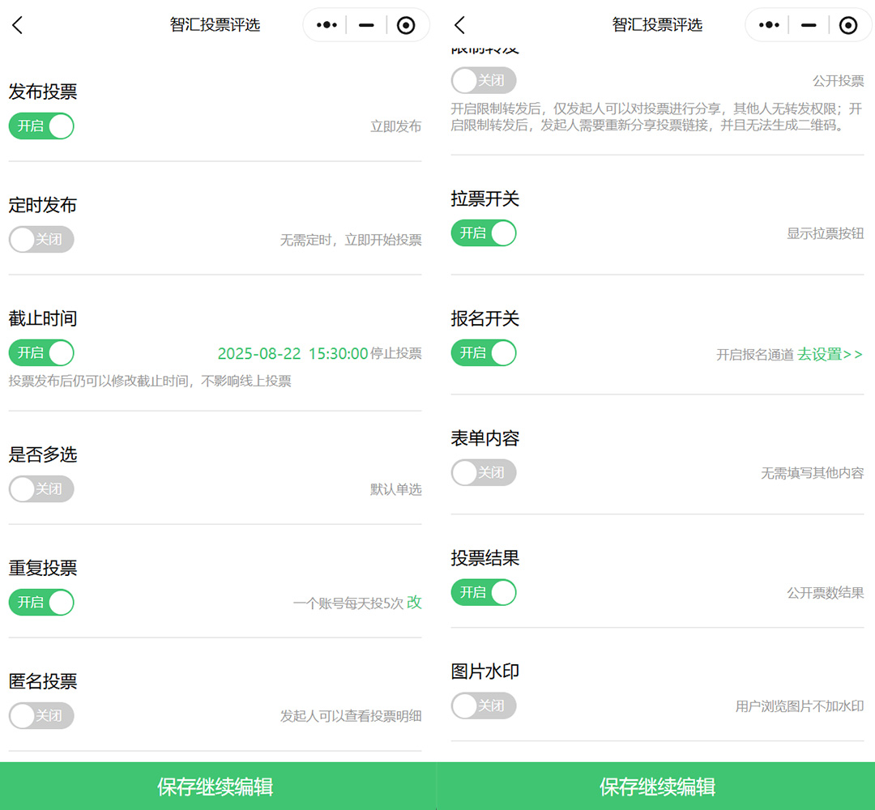Image resolution: width=875 pixels, height=810 pixels.
Task: Turn off the 拉票开关 toggle
Action: 484,233
